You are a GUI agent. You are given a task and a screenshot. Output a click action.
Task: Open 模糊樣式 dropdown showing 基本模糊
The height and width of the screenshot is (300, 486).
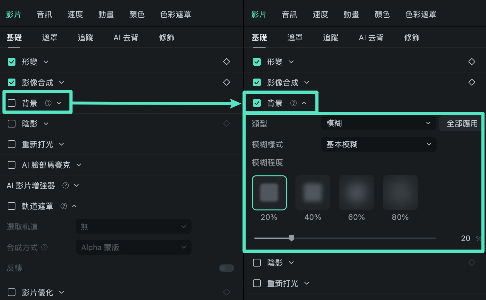pyautogui.click(x=379, y=144)
